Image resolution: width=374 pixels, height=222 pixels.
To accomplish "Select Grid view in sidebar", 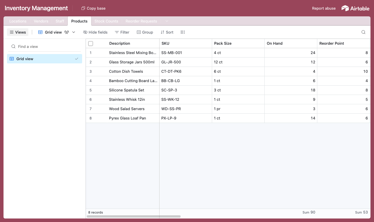I will [44, 59].
